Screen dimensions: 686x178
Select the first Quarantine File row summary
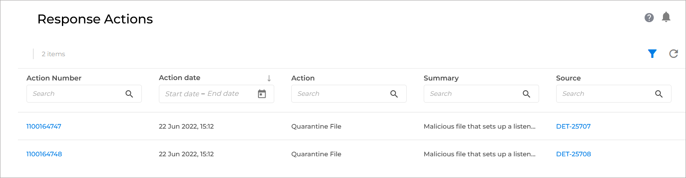(479, 126)
